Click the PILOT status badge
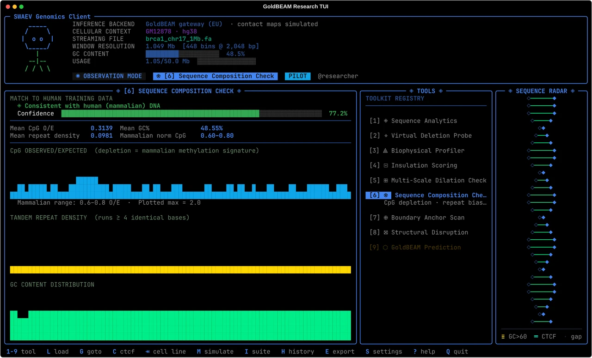The height and width of the screenshot is (358, 592). click(x=298, y=76)
